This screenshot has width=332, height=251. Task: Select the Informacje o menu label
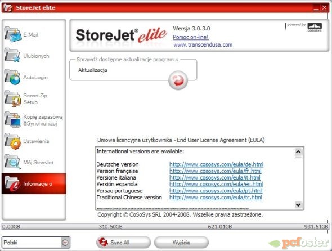point(38,183)
